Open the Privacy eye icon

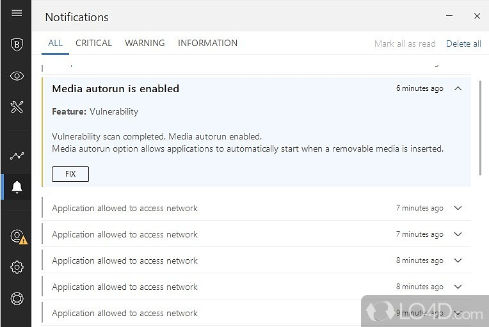click(x=17, y=76)
